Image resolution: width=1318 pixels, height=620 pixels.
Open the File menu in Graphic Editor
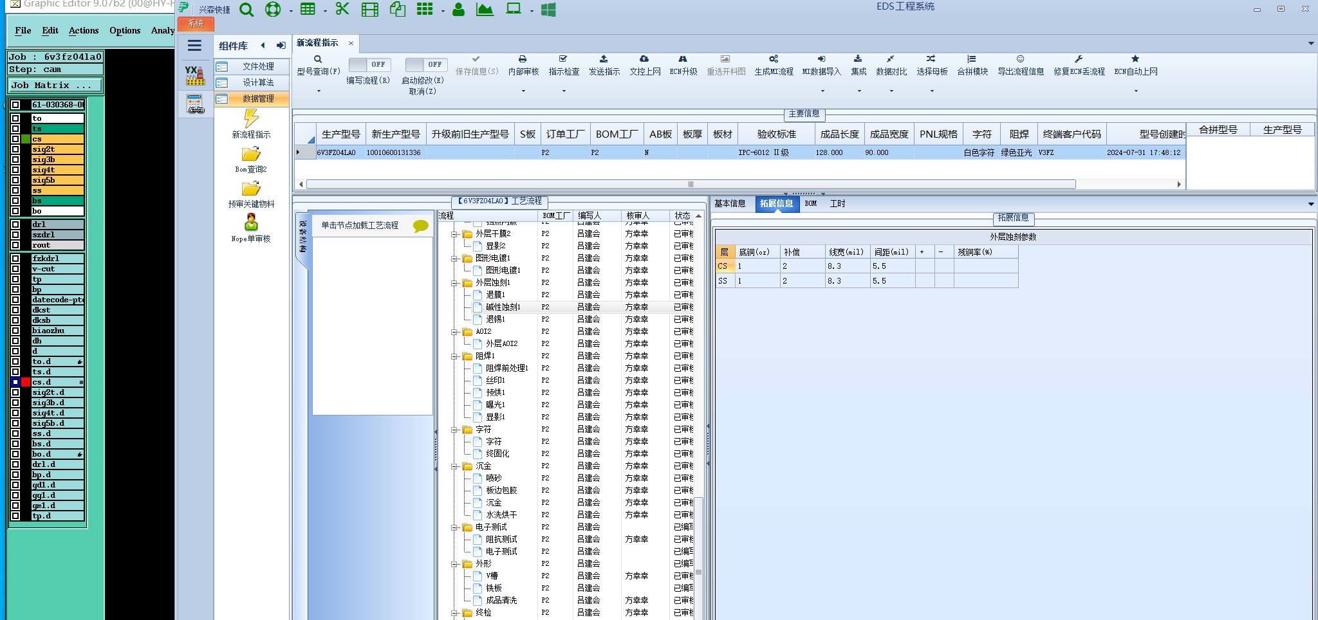tap(23, 30)
